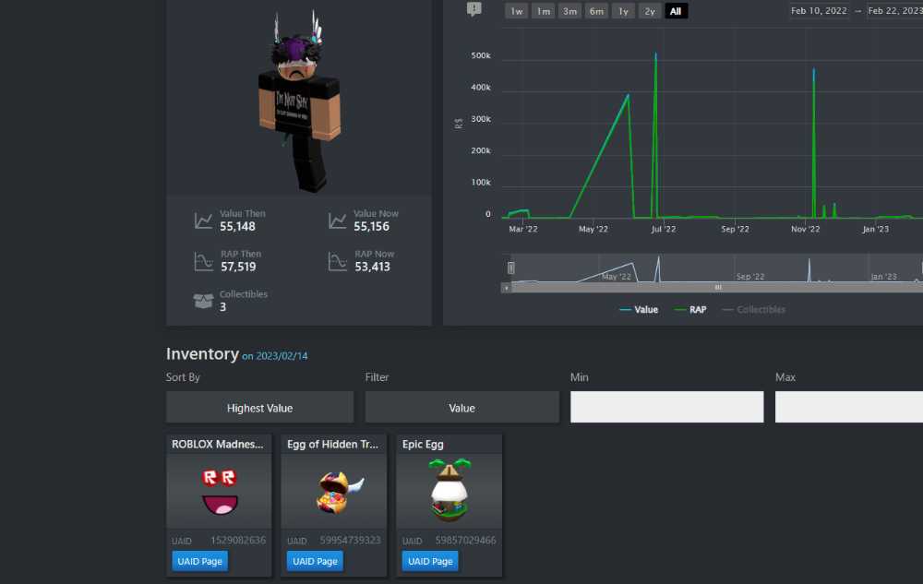This screenshot has width=923, height=584.
Task: Select the ROBLOX Madness face item image
Action: (219, 491)
